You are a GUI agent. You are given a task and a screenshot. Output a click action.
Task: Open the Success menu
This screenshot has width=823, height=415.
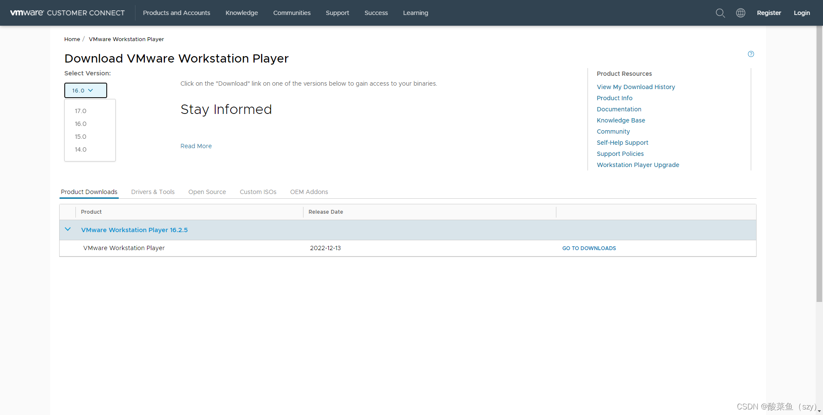coord(376,13)
